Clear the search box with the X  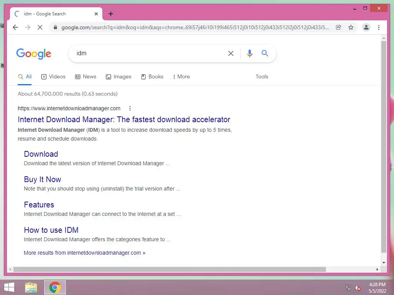point(231,53)
